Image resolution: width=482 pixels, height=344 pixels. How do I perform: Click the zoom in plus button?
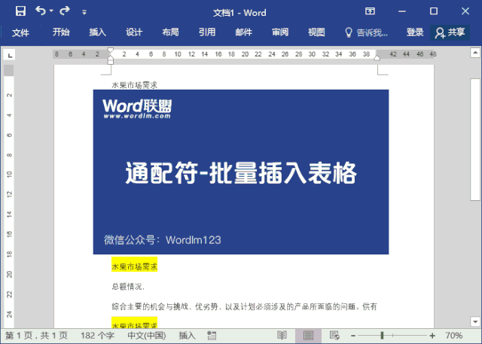(432, 336)
